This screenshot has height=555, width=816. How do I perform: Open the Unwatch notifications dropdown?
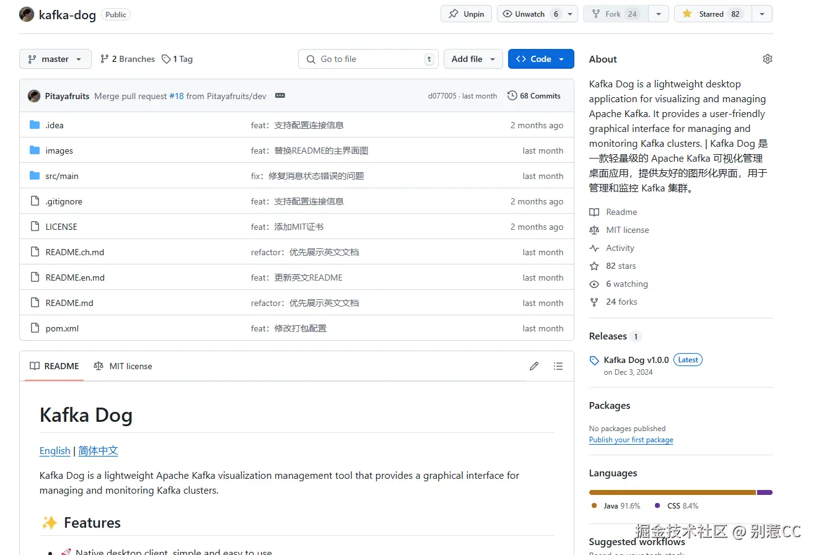tap(537, 14)
